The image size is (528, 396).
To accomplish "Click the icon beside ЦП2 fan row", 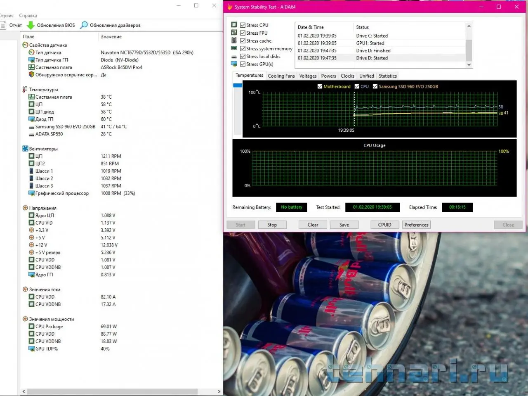I will [31, 164].
